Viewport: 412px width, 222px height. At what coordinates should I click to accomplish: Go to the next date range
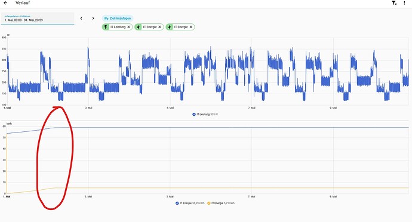click(93, 18)
